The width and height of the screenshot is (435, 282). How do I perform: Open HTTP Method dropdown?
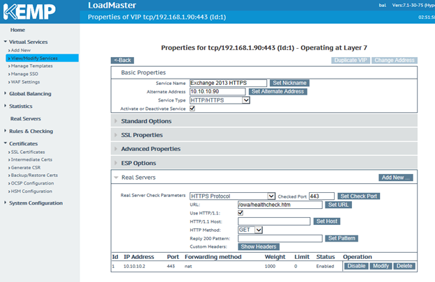(250, 230)
